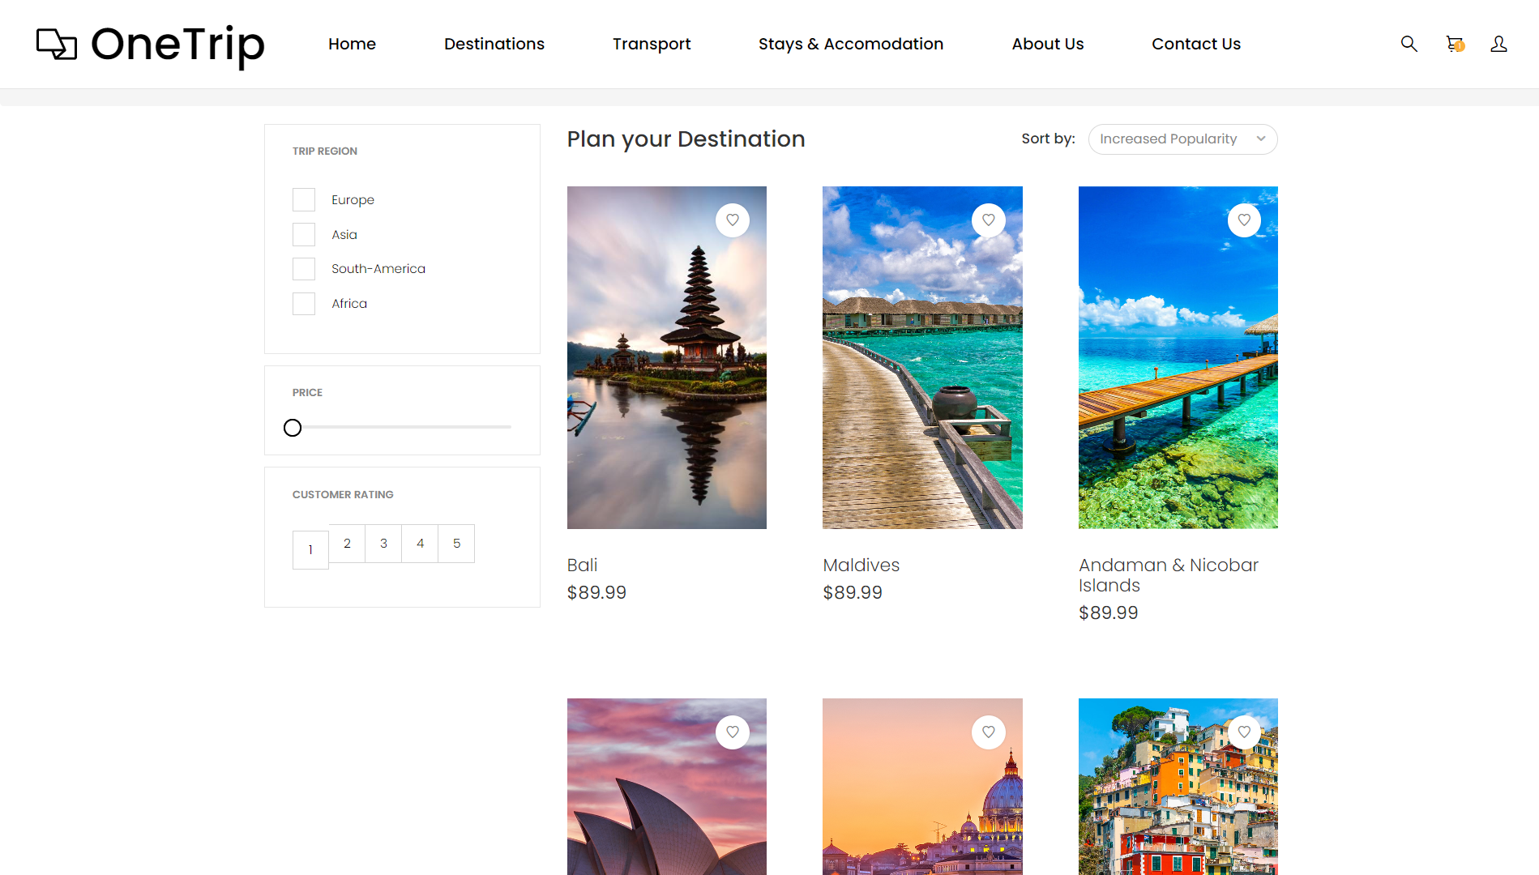Click the sort dropdown chevron arrow
1539x875 pixels.
(1261, 139)
